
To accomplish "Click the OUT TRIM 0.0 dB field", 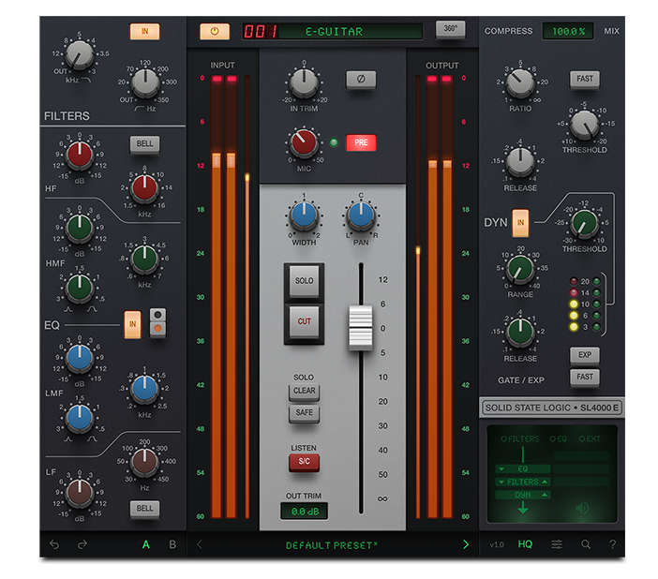I will tap(305, 512).
